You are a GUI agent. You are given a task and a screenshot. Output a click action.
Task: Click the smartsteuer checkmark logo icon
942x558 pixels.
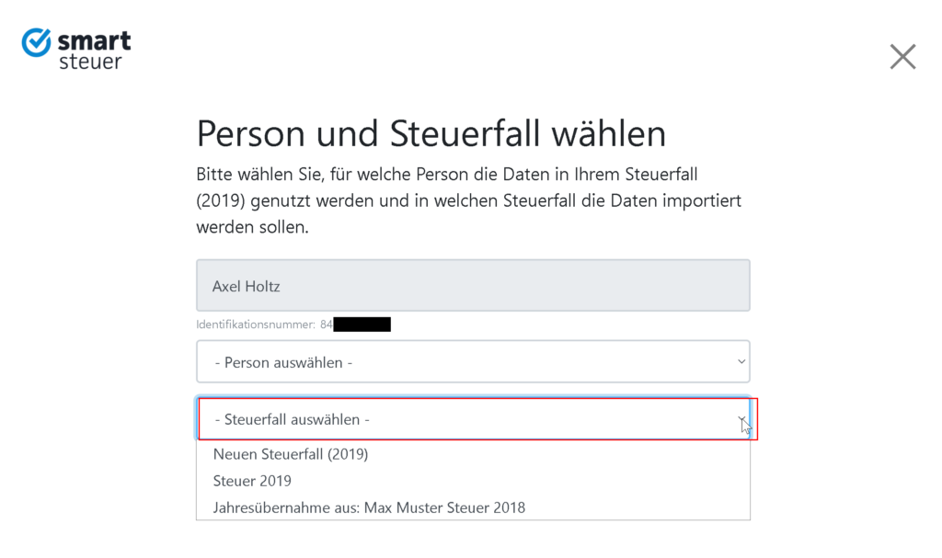point(37,42)
